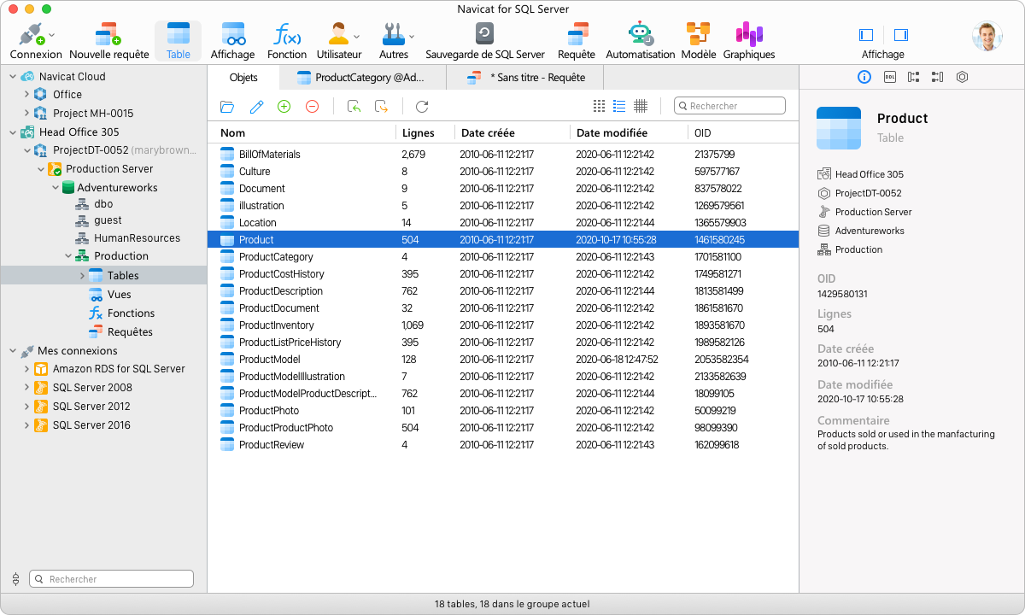Select the Table toolbar icon

(179, 35)
